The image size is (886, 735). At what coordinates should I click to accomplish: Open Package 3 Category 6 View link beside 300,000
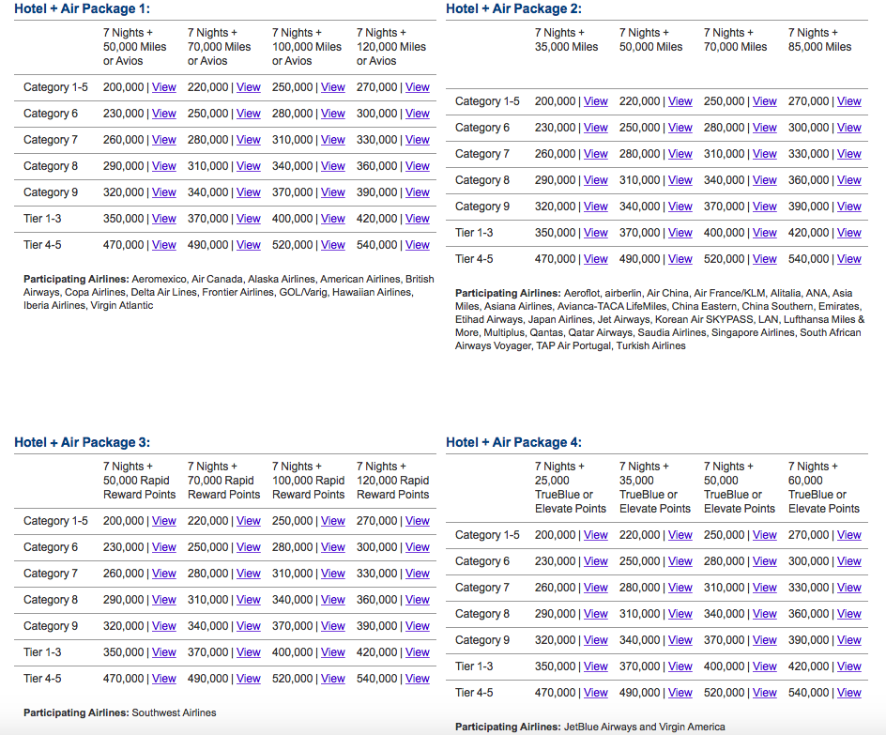418,547
